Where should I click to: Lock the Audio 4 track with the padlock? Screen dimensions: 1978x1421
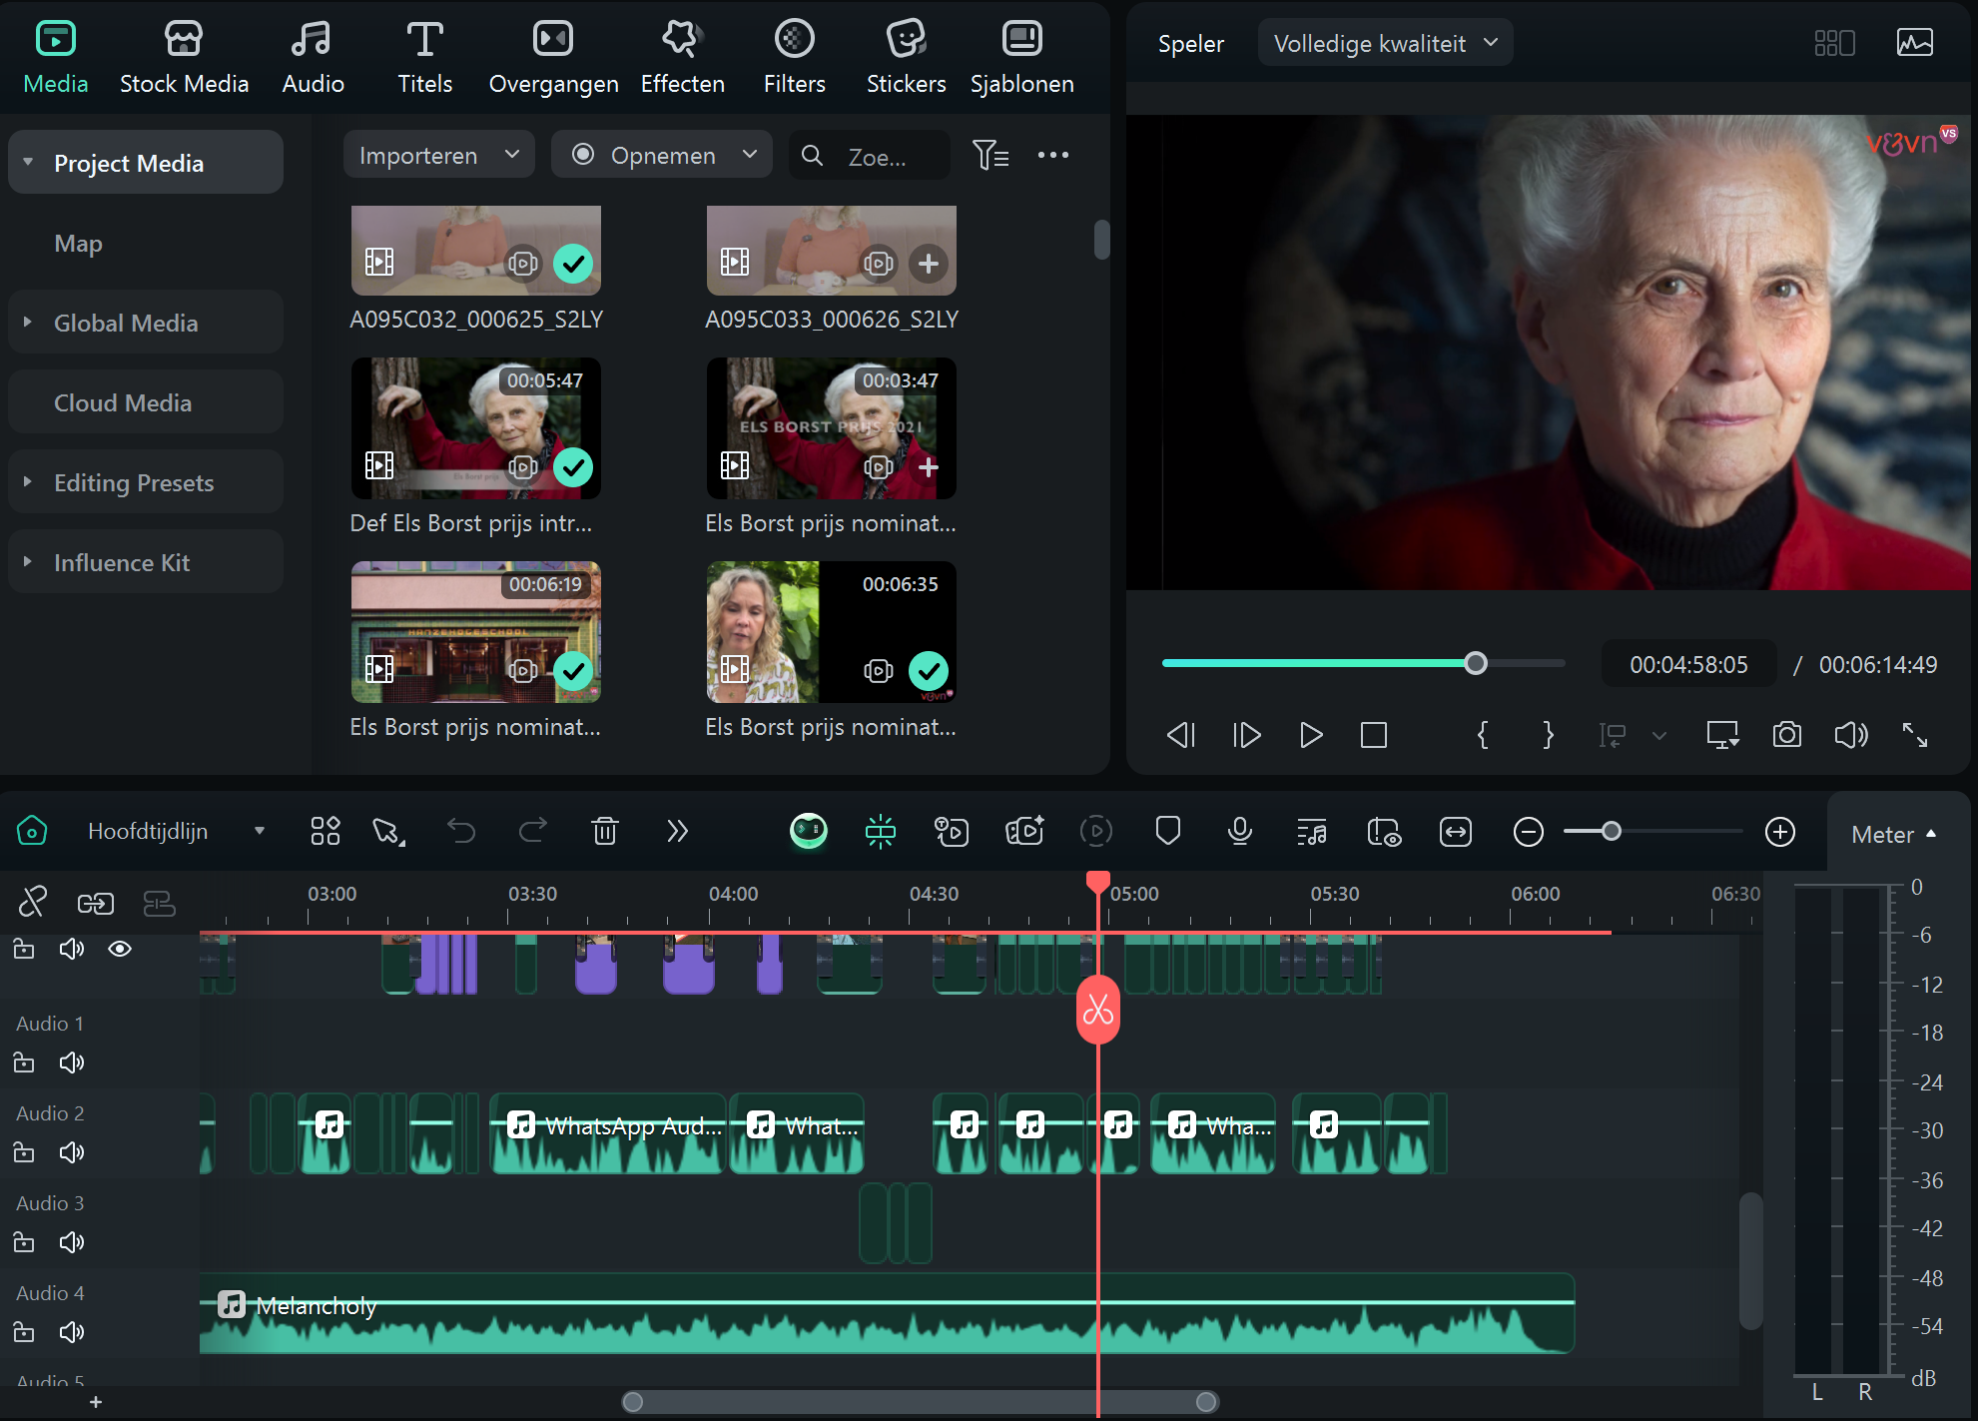(x=23, y=1332)
